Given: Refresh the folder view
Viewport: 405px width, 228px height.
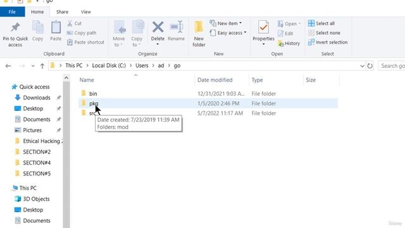Looking at the screenshot, I should (370, 66).
